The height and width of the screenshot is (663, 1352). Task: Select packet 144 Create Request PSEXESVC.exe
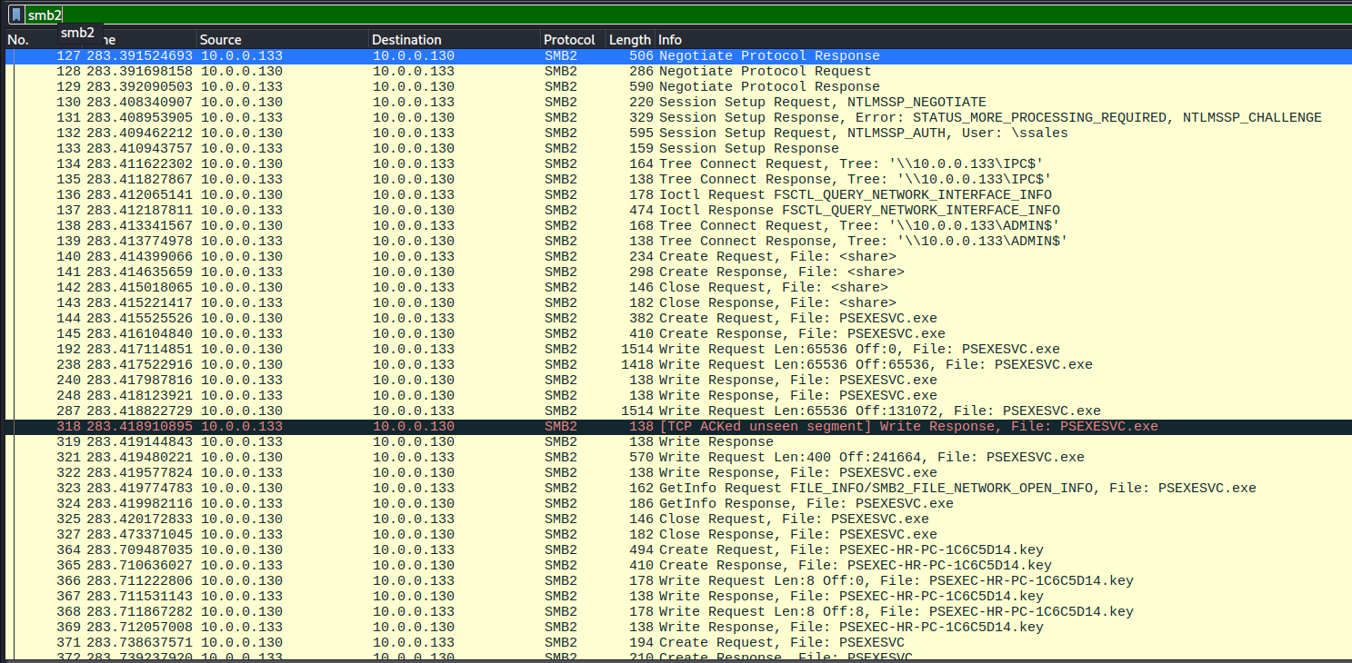[677, 318]
